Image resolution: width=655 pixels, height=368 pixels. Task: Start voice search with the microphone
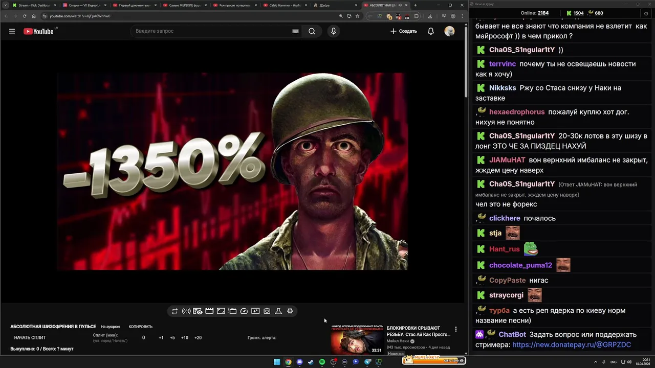[x=334, y=31]
